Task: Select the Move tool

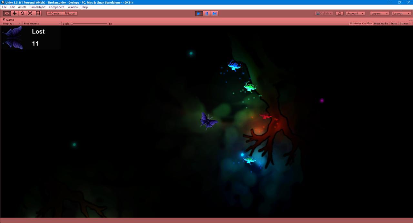Action: click(x=15, y=13)
